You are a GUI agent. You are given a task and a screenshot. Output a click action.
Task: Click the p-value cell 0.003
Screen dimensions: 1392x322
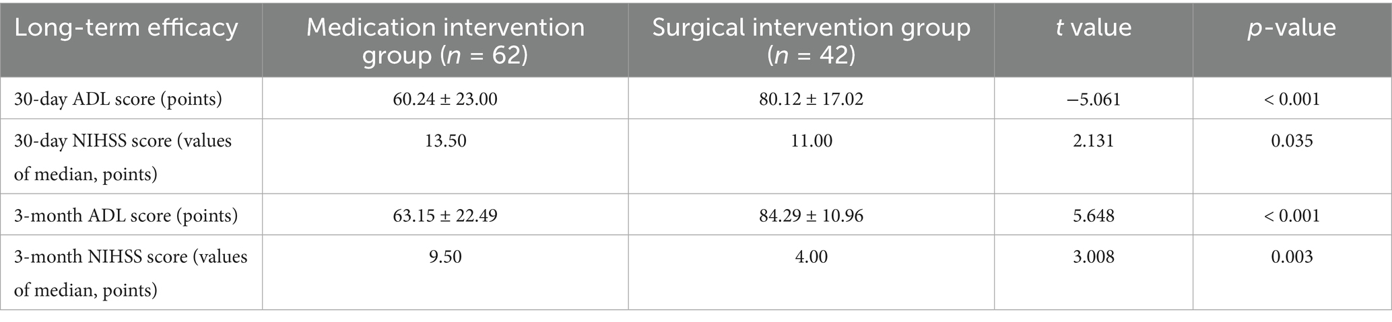click(1292, 257)
